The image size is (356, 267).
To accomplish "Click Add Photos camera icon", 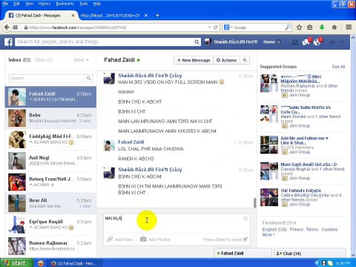I will pyautogui.click(x=143, y=240).
